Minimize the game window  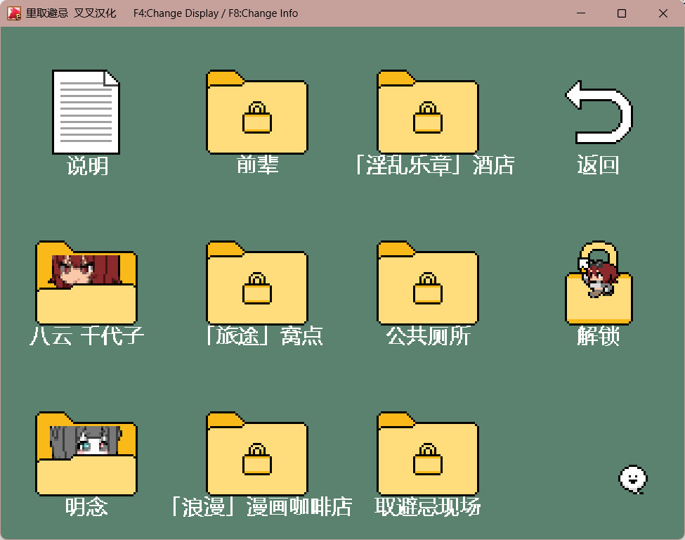tap(580, 13)
